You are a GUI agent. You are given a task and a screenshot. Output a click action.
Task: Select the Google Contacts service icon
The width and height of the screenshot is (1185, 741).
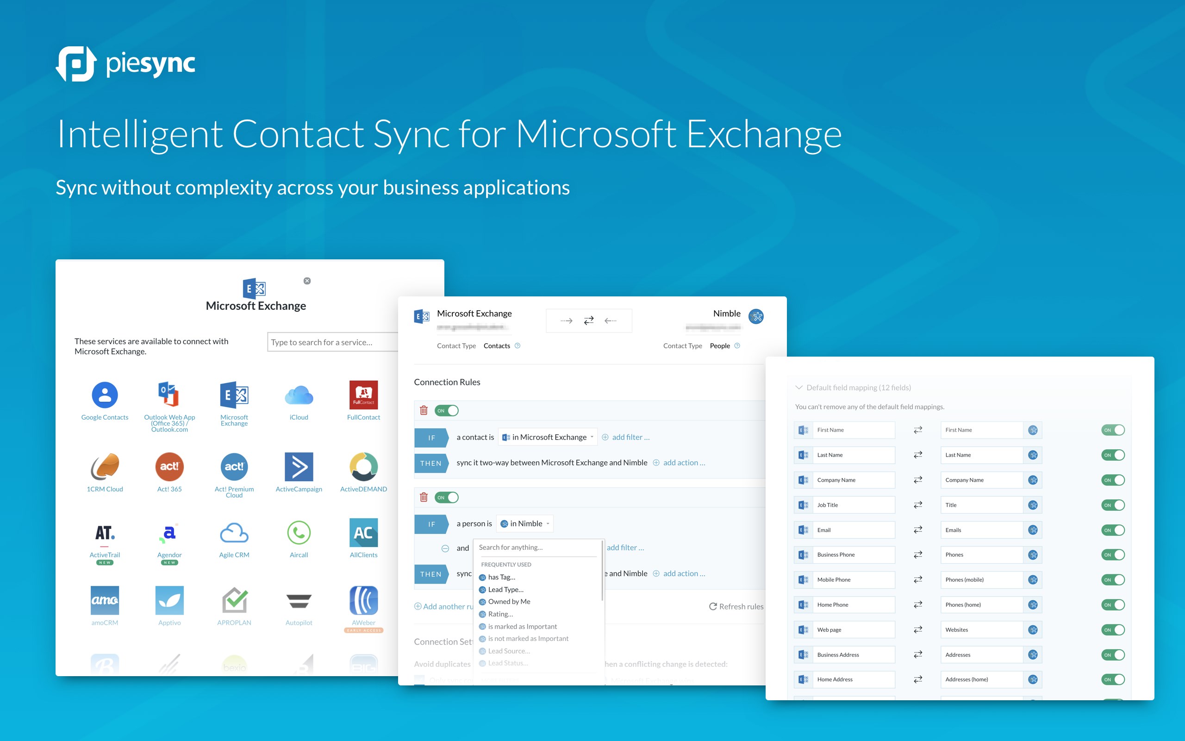104,395
